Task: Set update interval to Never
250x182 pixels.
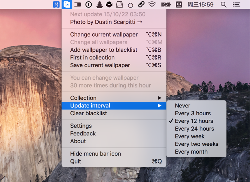Action: [196, 106]
